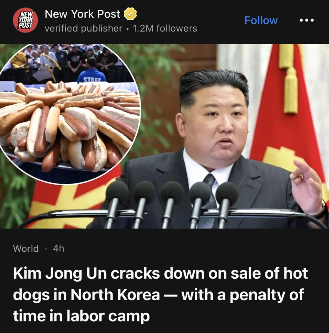Tap the gold verified checkmark badge

click(130, 14)
